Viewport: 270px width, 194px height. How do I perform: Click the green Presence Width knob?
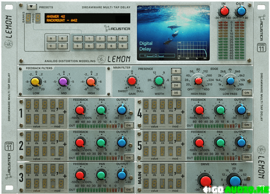point(159,81)
